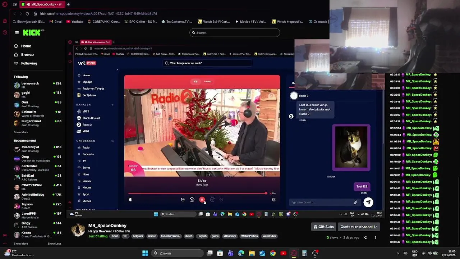
Task: Open recommended channel CRAZYTAWN
Action: tap(37, 187)
